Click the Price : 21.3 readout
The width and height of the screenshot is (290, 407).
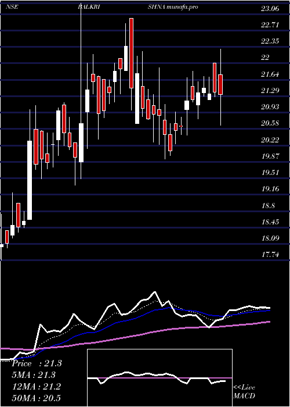click(37, 363)
